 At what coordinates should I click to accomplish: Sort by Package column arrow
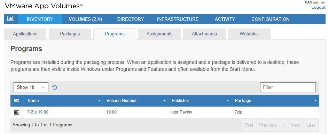coord(315,101)
